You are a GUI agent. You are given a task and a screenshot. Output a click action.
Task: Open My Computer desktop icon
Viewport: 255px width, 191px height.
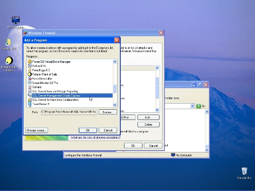16,22
